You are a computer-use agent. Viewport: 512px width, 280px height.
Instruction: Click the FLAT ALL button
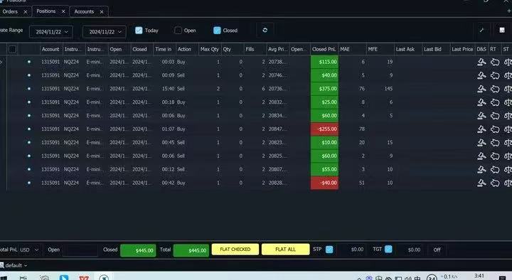click(285, 249)
